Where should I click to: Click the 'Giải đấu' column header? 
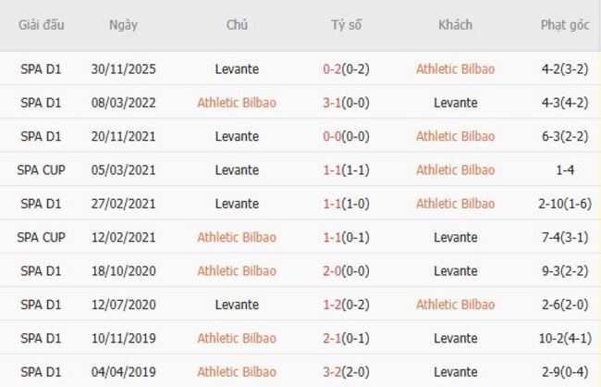(x=41, y=25)
